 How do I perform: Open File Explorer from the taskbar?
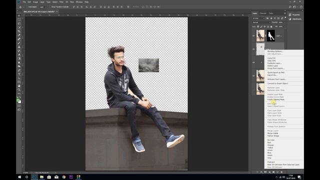click(x=41, y=177)
